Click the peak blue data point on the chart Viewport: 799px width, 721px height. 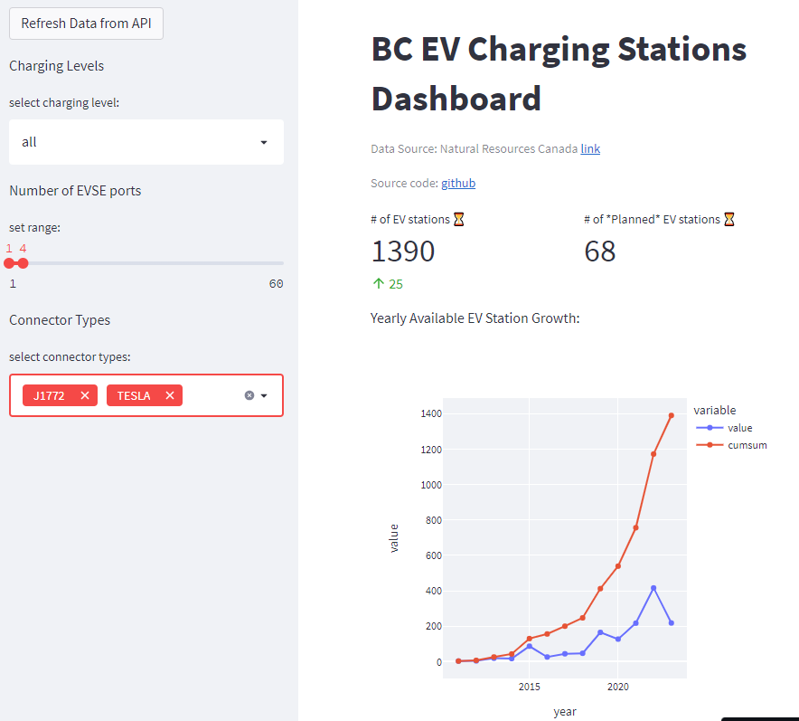(654, 587)
